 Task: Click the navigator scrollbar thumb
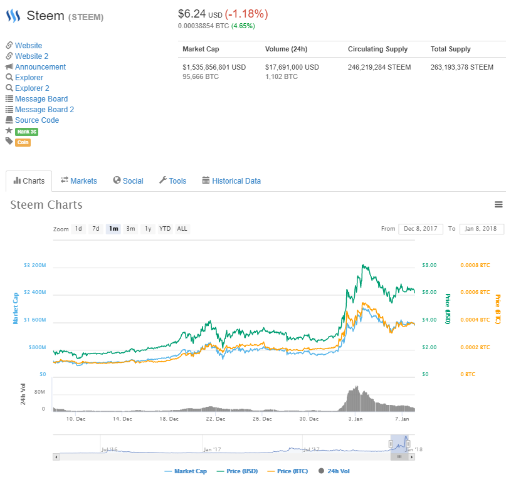399,457
